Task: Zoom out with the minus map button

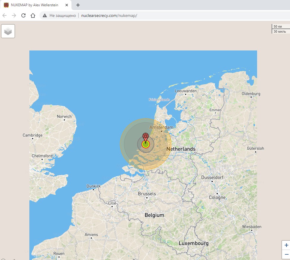Action: coord(286,254)
